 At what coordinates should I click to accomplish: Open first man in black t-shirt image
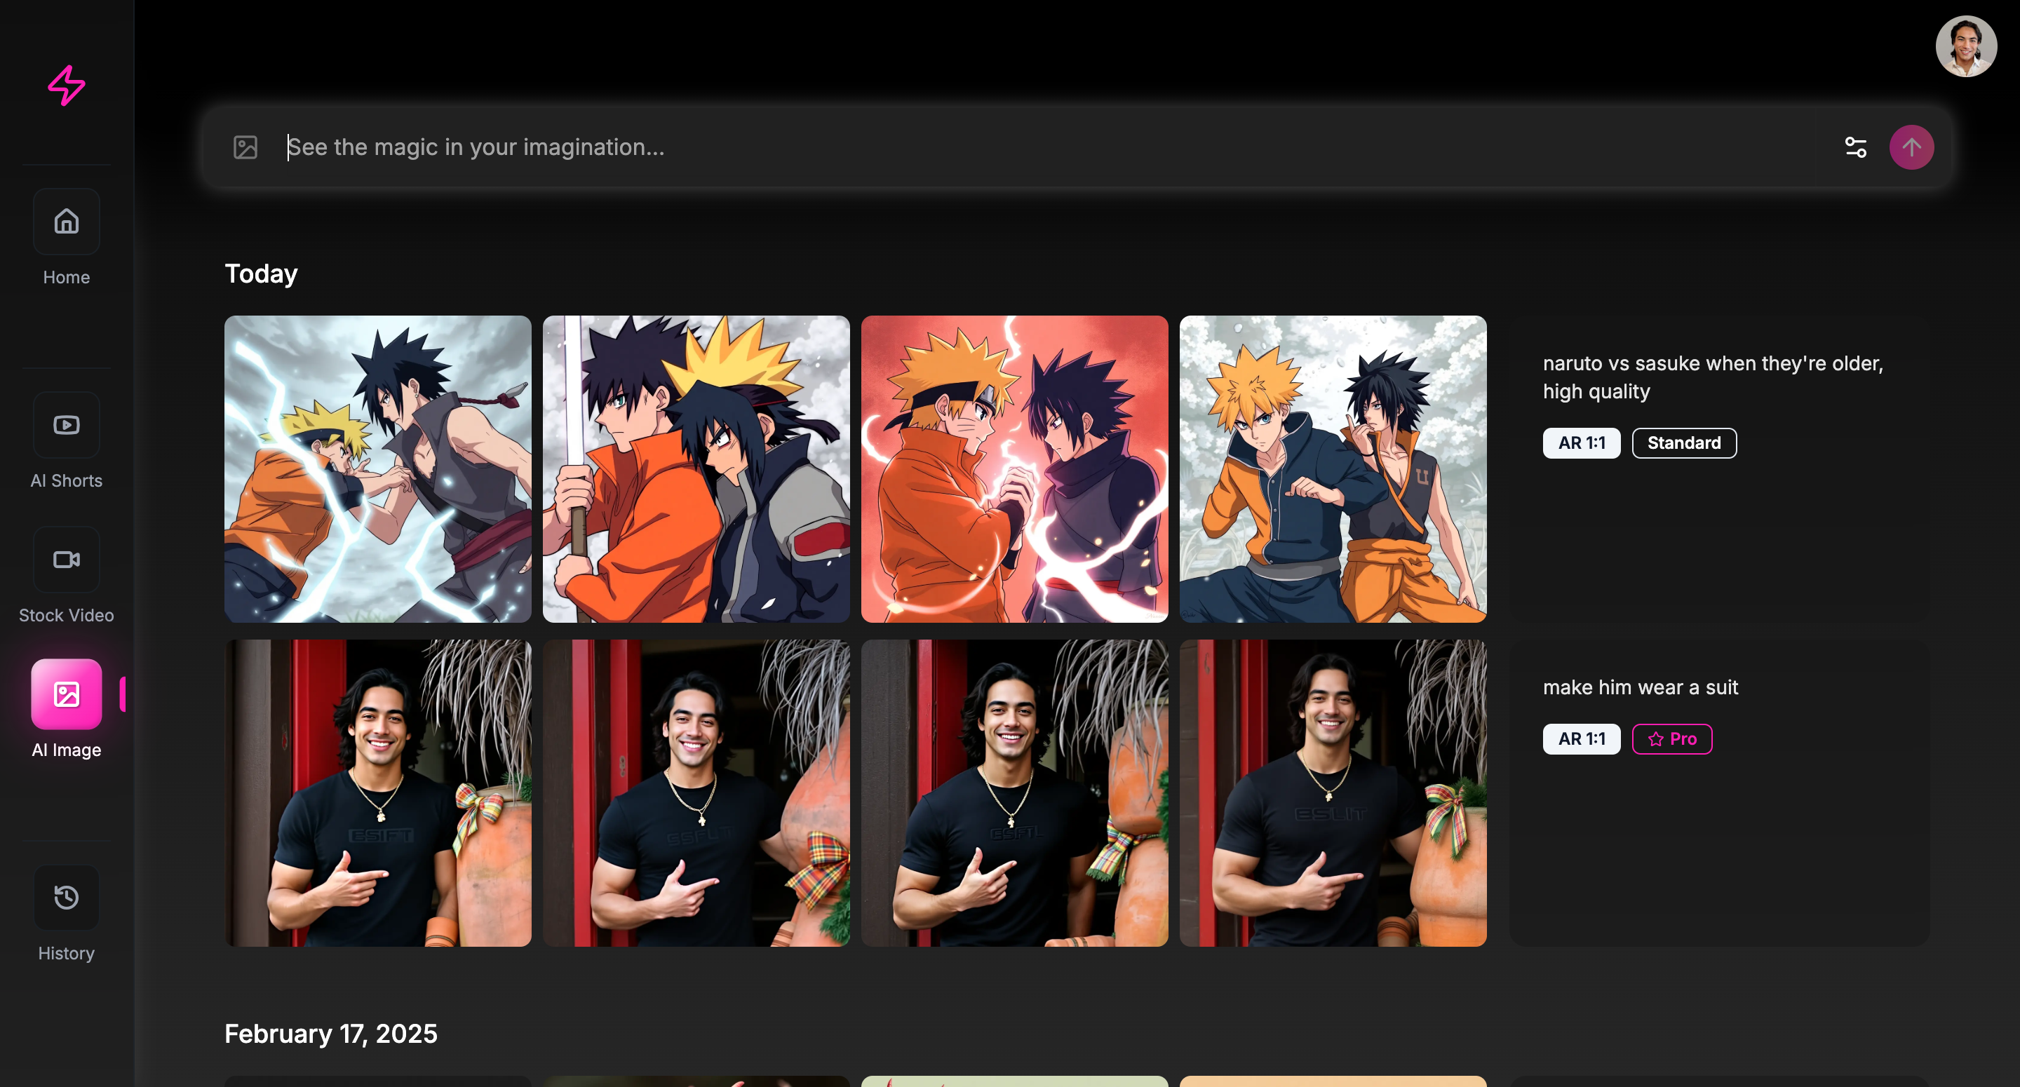(x=378, y=793)
